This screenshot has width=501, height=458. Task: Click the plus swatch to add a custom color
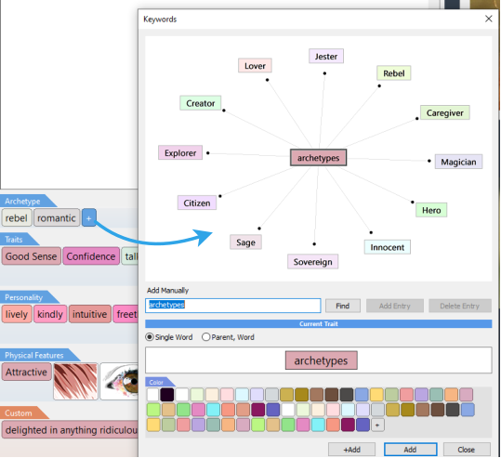coord(377,425)
